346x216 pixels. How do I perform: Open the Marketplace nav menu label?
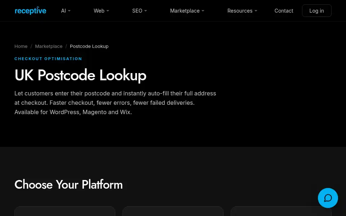point(185,11)
